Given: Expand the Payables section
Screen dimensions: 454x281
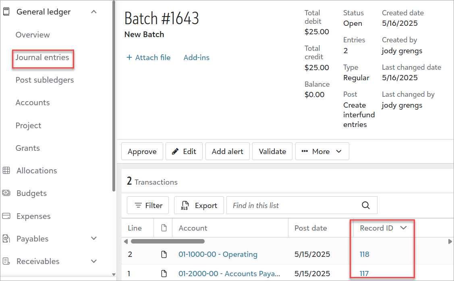Looking at the screenshot, I should [94, 239].
